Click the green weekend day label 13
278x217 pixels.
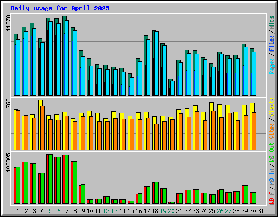click(114, 211)
